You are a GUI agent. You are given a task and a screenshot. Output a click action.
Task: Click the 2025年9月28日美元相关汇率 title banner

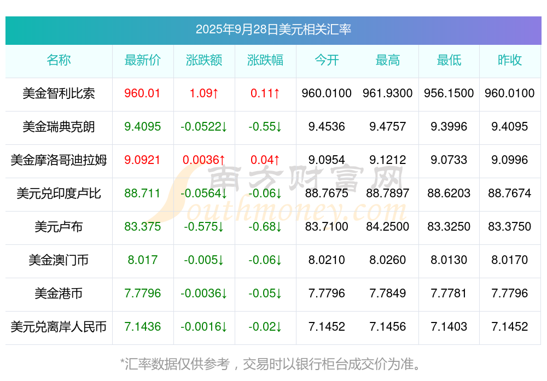point(273,30)
